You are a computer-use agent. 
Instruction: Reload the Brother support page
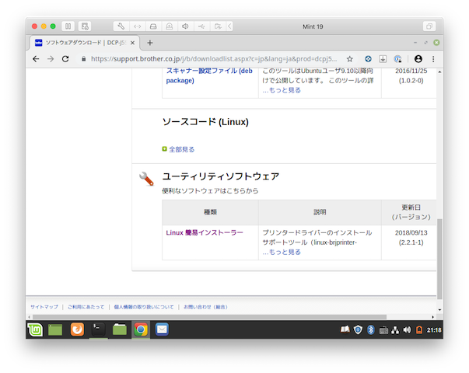[65, 58]
